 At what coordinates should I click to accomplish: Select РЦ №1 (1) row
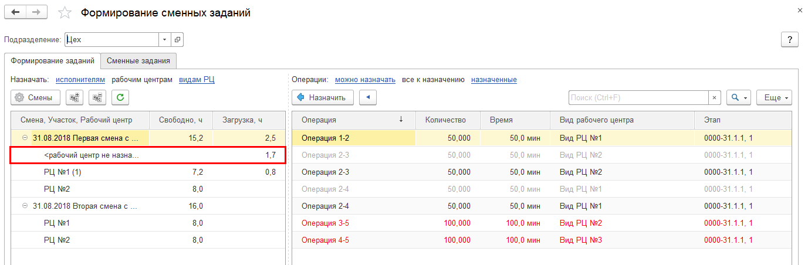(148, 172)
